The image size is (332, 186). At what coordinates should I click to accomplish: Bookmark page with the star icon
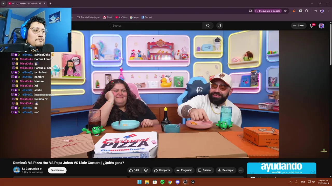click(285, 11)
